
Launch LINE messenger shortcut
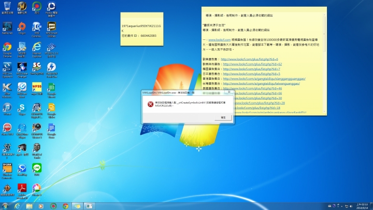37,170
